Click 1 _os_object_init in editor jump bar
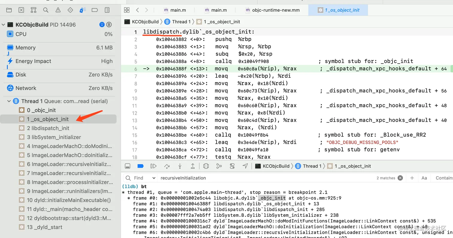The width and height of the screenshot is (453, 238). pyautogui.click(x=218, y=22)
